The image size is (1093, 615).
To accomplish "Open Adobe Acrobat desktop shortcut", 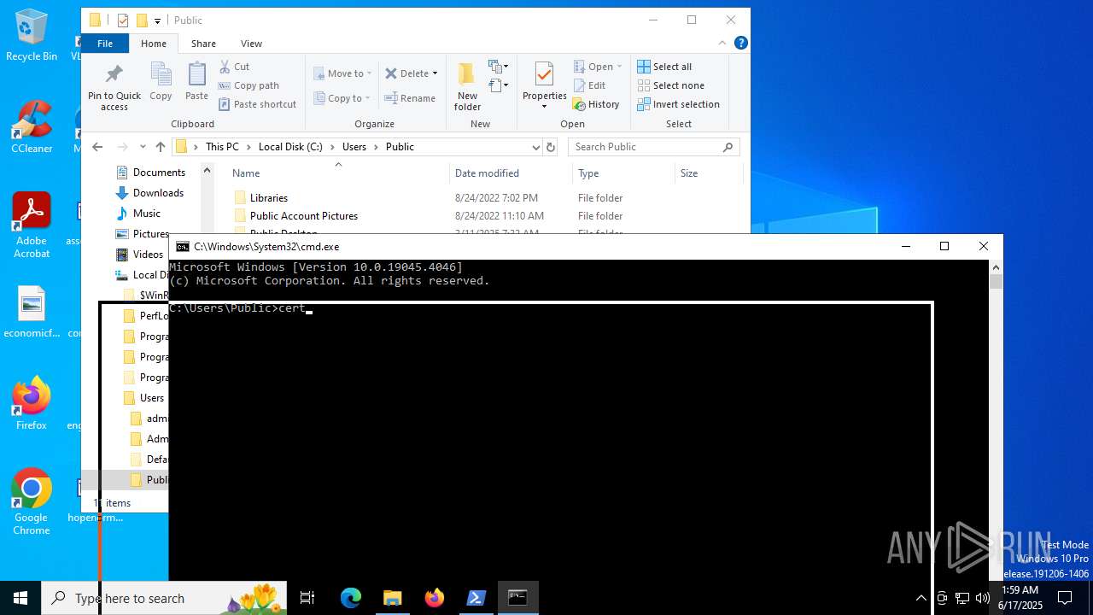I will pos(32,225).
